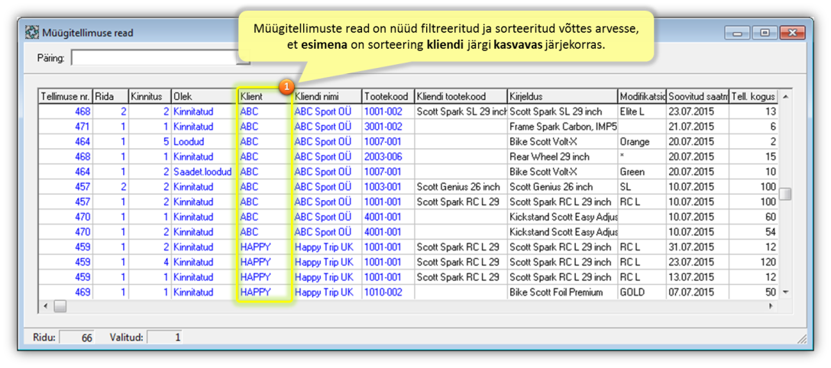This screenshot has height=368, width=831.
Task: Minimize the Müügitellimuse read window
Action: (x=739, y=32)
